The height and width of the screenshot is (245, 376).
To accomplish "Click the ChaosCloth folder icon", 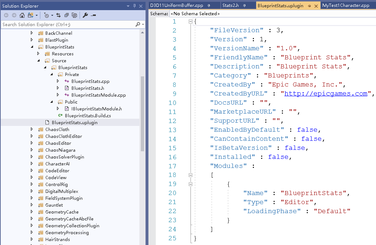I will click(x=41, y=130).
